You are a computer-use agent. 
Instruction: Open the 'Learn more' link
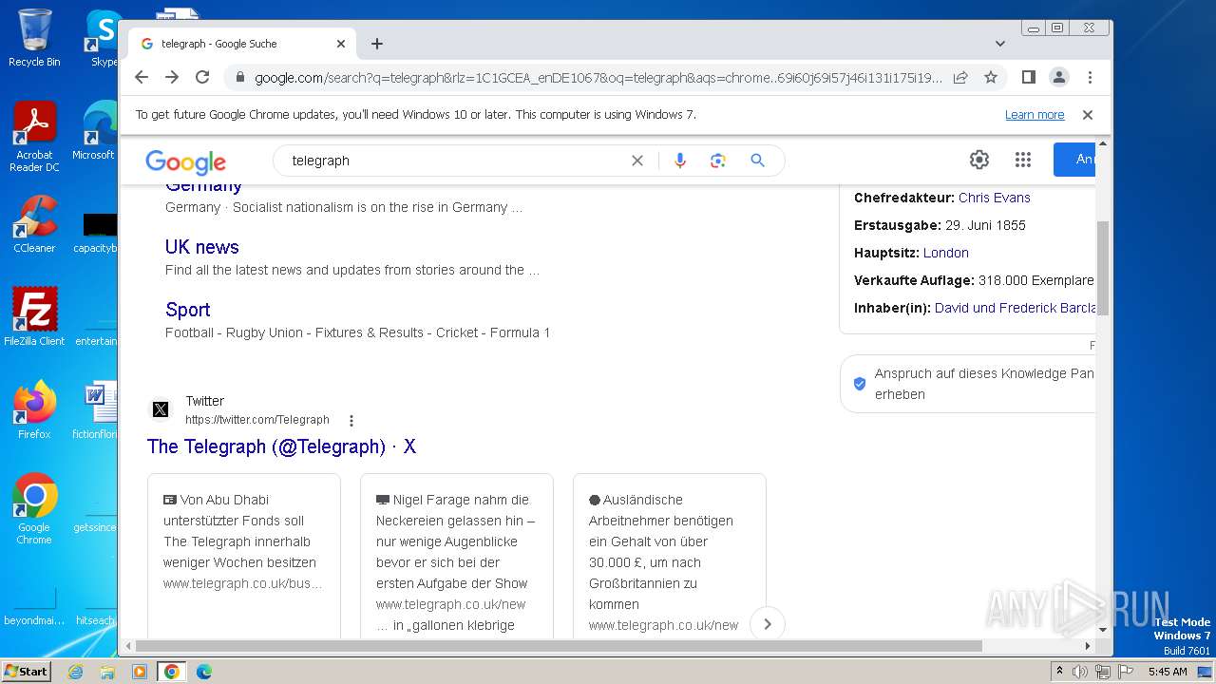(x=1035, y=115)
